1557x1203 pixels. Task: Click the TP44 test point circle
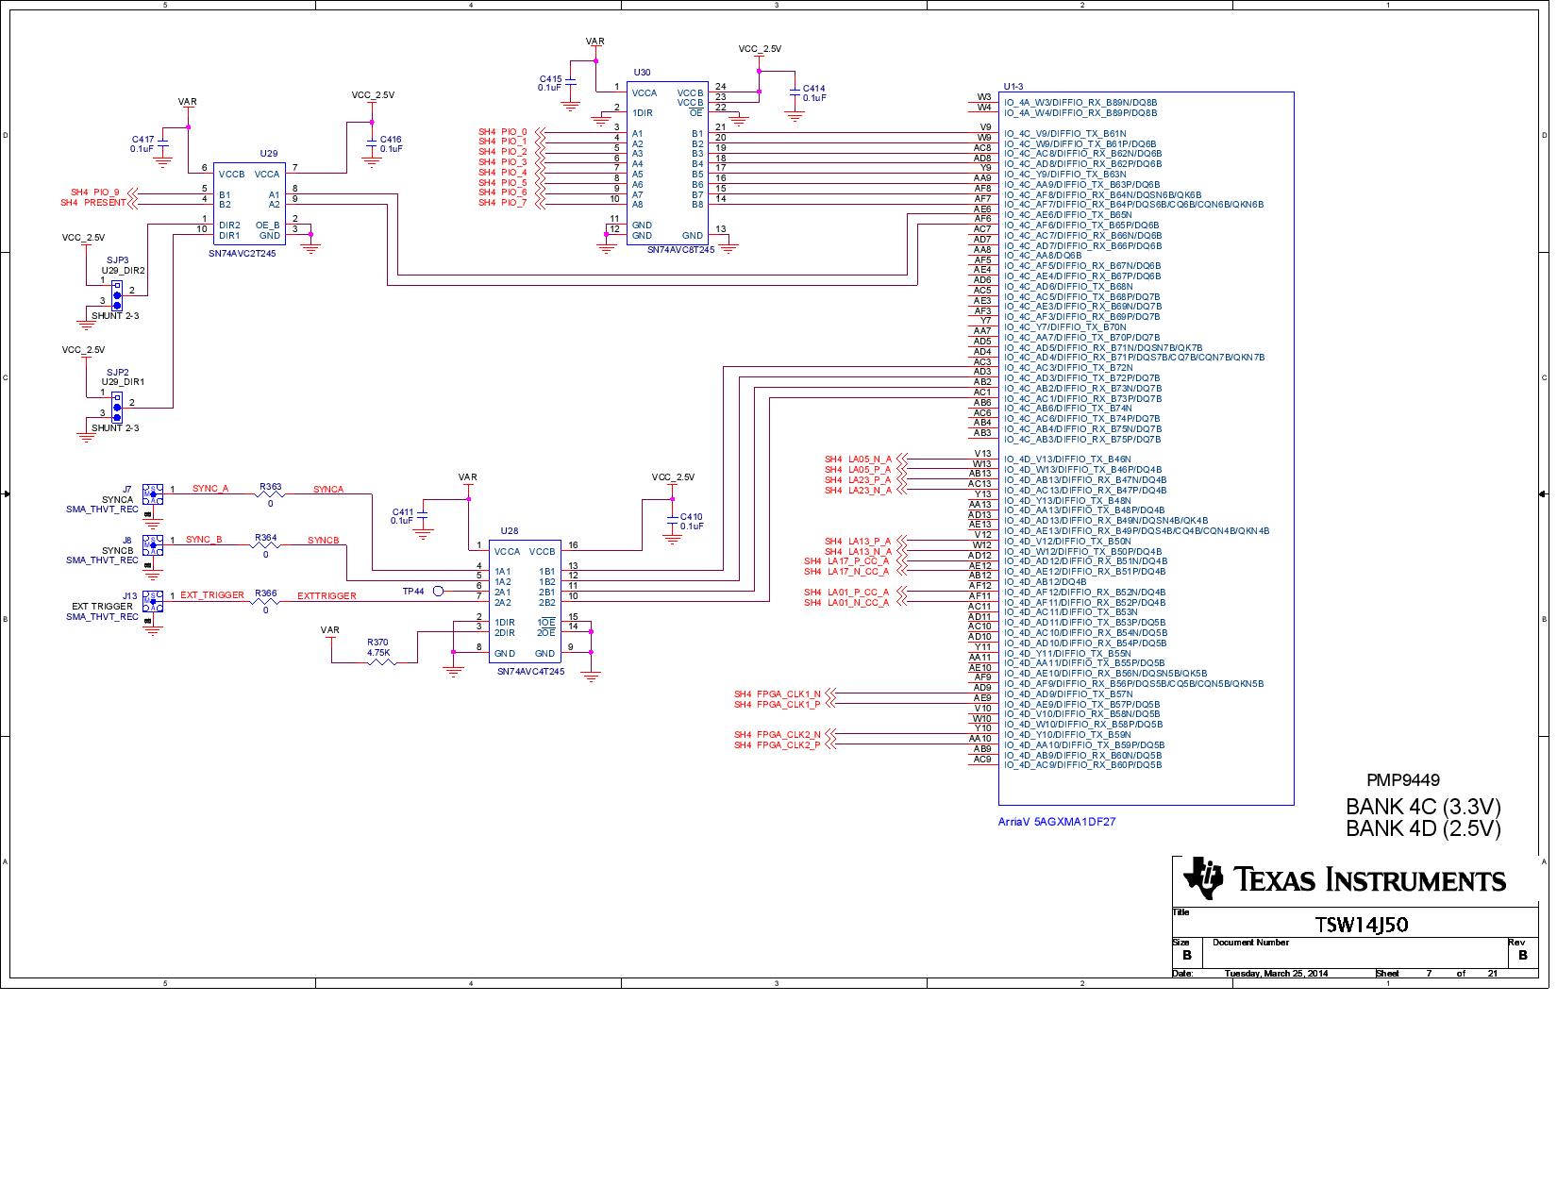(x=438, y=592)
